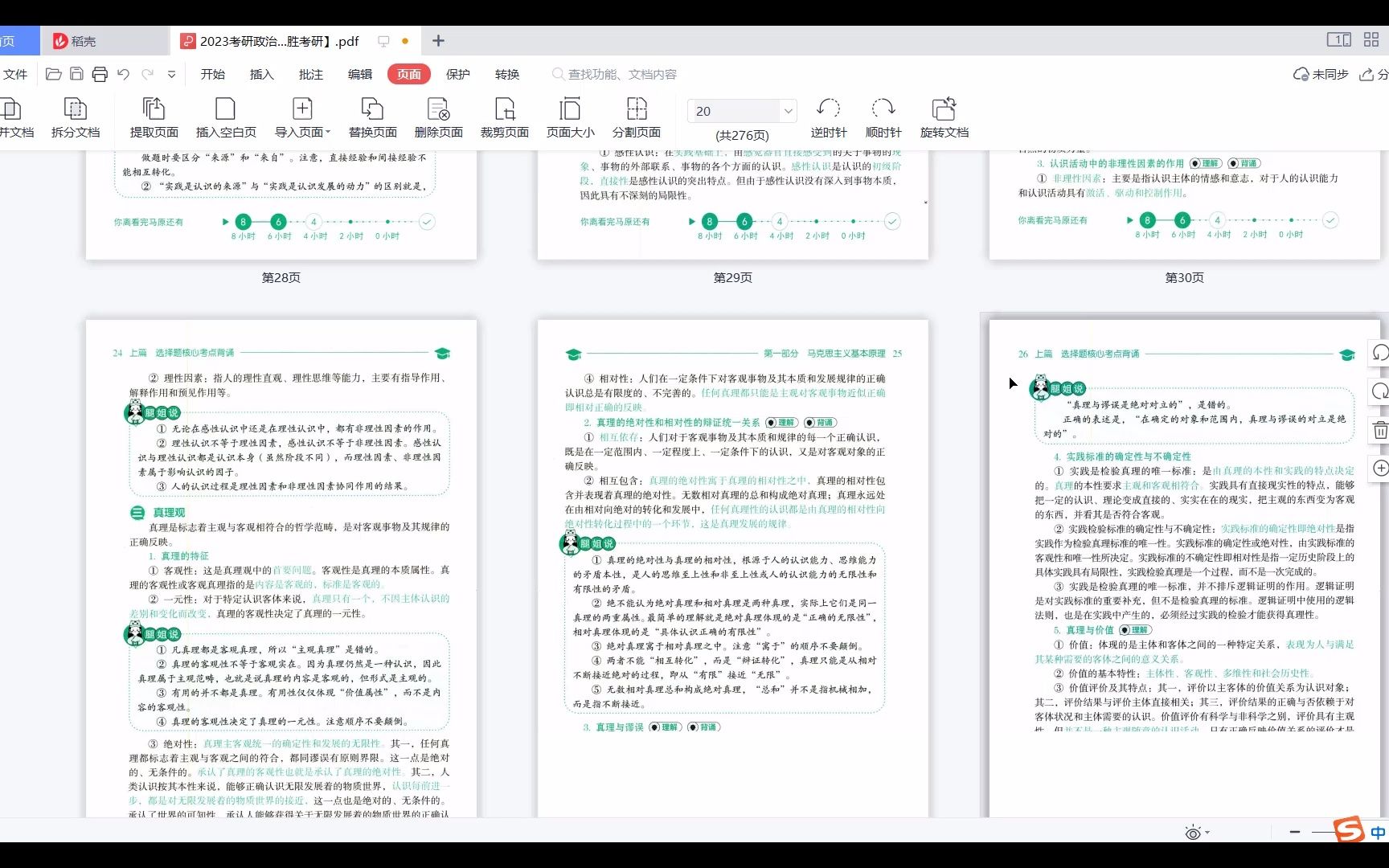Click the grid apps icon top right
1389x868 pixels.
coord(1371,40)
